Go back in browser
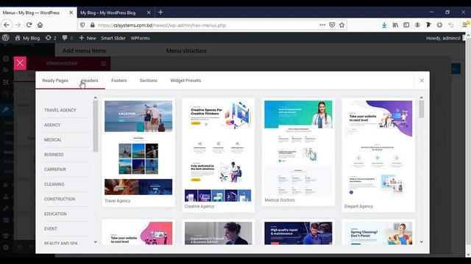 click(7, 25)
